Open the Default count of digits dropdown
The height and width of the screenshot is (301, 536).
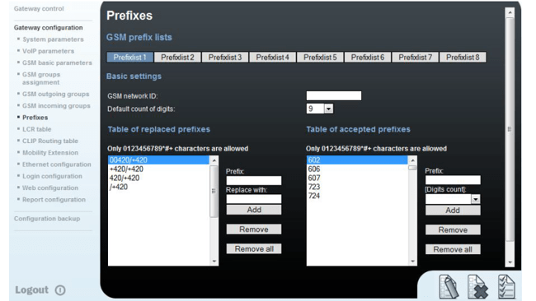coord(328,109)
